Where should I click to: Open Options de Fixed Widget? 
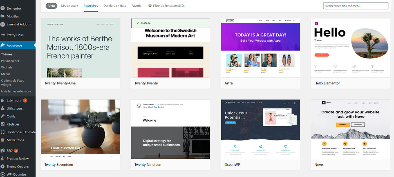pos(13,82)
